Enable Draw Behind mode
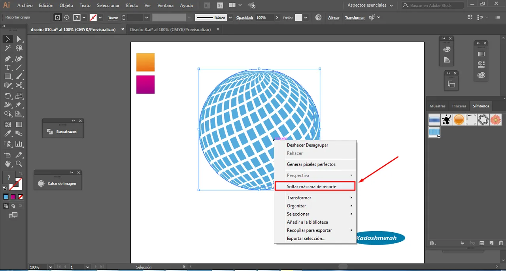 pyautogui.click(x=13, y=206)
